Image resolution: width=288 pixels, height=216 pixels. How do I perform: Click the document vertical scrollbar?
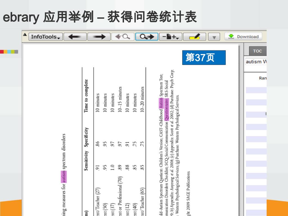click(239, 130)
